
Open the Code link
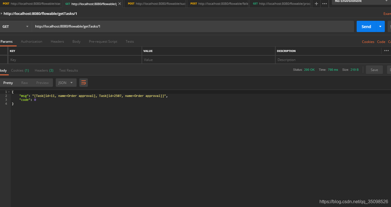(381, 42)
